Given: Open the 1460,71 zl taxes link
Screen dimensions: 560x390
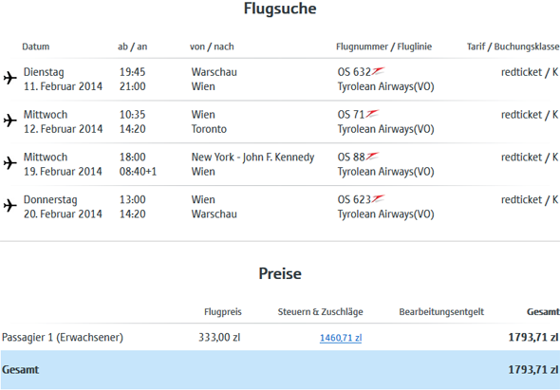Looking at the screenshot, I should (x=341, y=338).
